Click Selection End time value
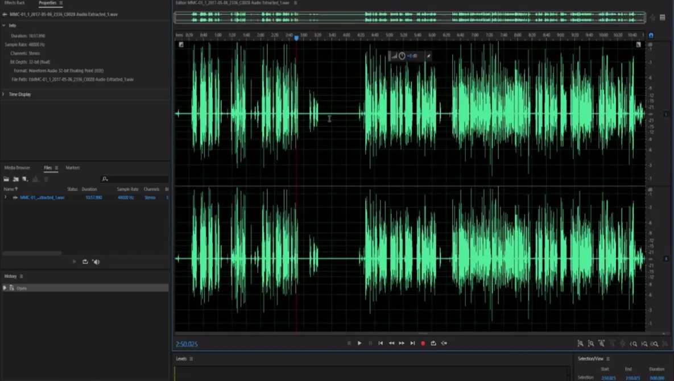Viewport: 674px width, 381px height. click(x=632, y=378)
